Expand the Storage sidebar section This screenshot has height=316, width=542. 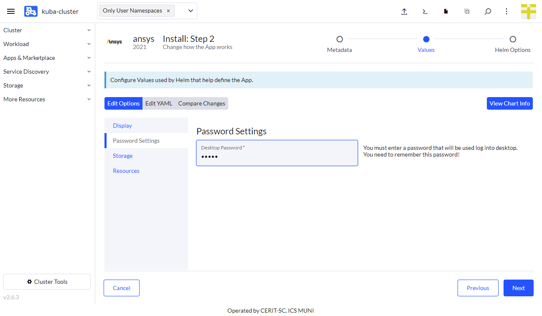[47, 85]
